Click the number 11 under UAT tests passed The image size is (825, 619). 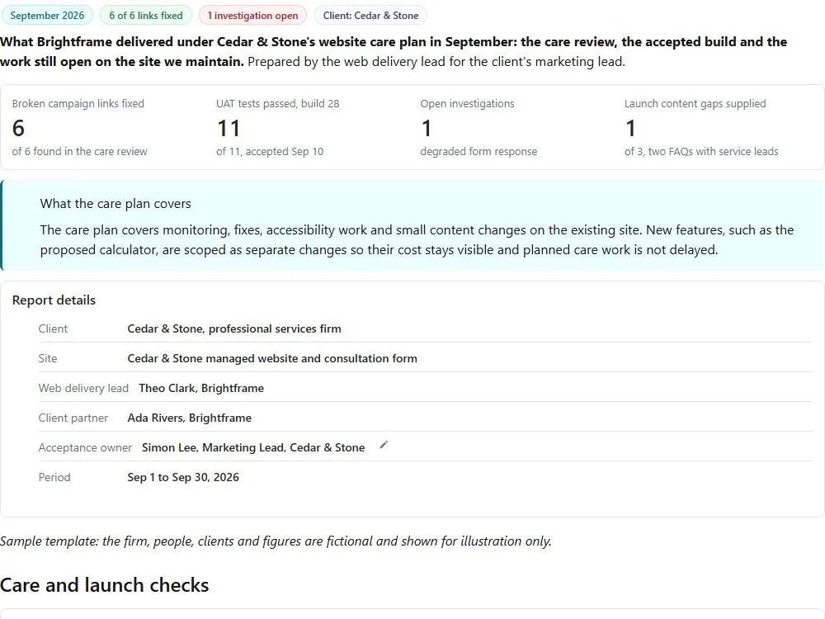[x=229, y=128]
